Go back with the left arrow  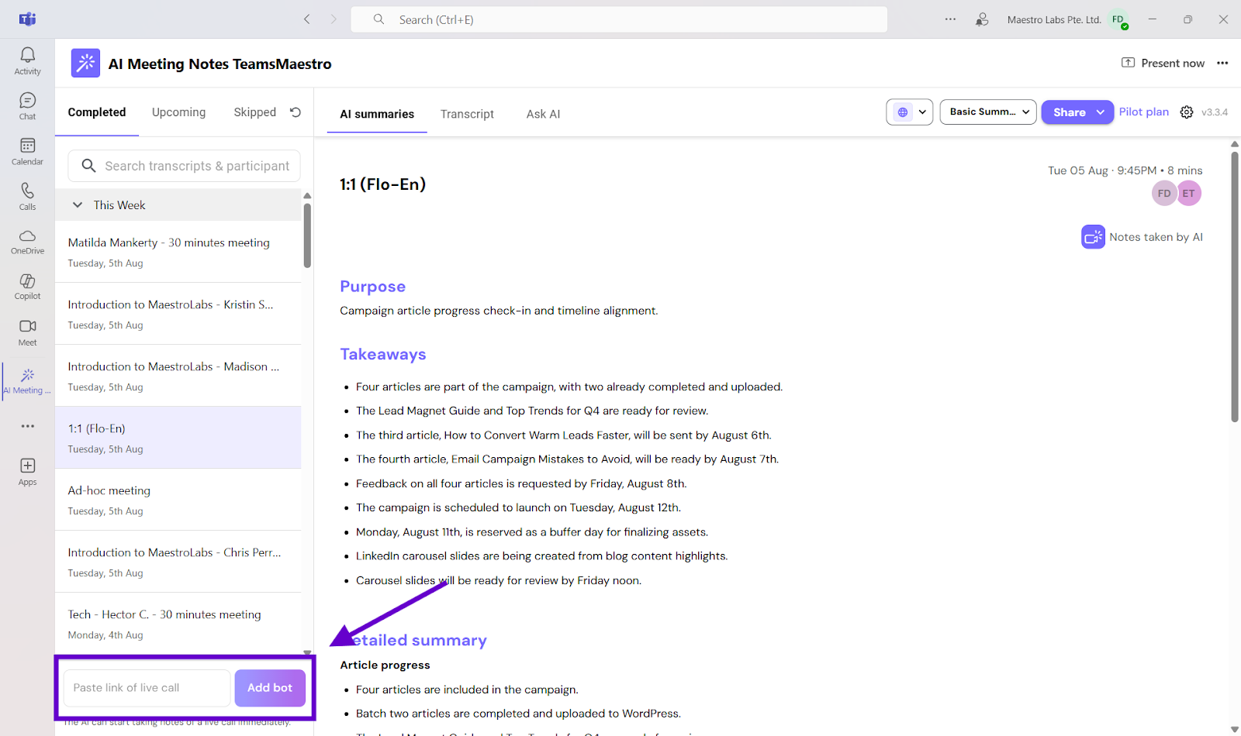pos(307,19)
